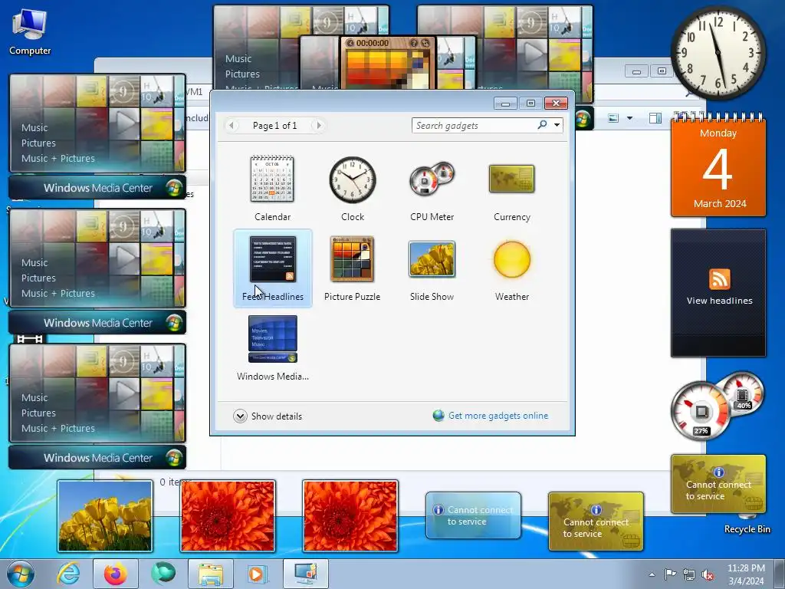Click View headlines in feed gadget
The height and width of the screenshot is (589, 785).
pos(719,301)
